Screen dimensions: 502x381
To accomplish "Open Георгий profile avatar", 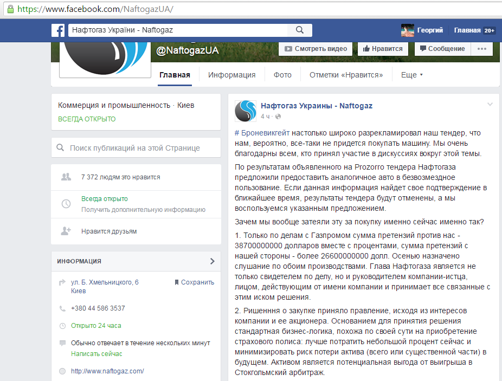I will pyautogui.click(x=407, y=30).
